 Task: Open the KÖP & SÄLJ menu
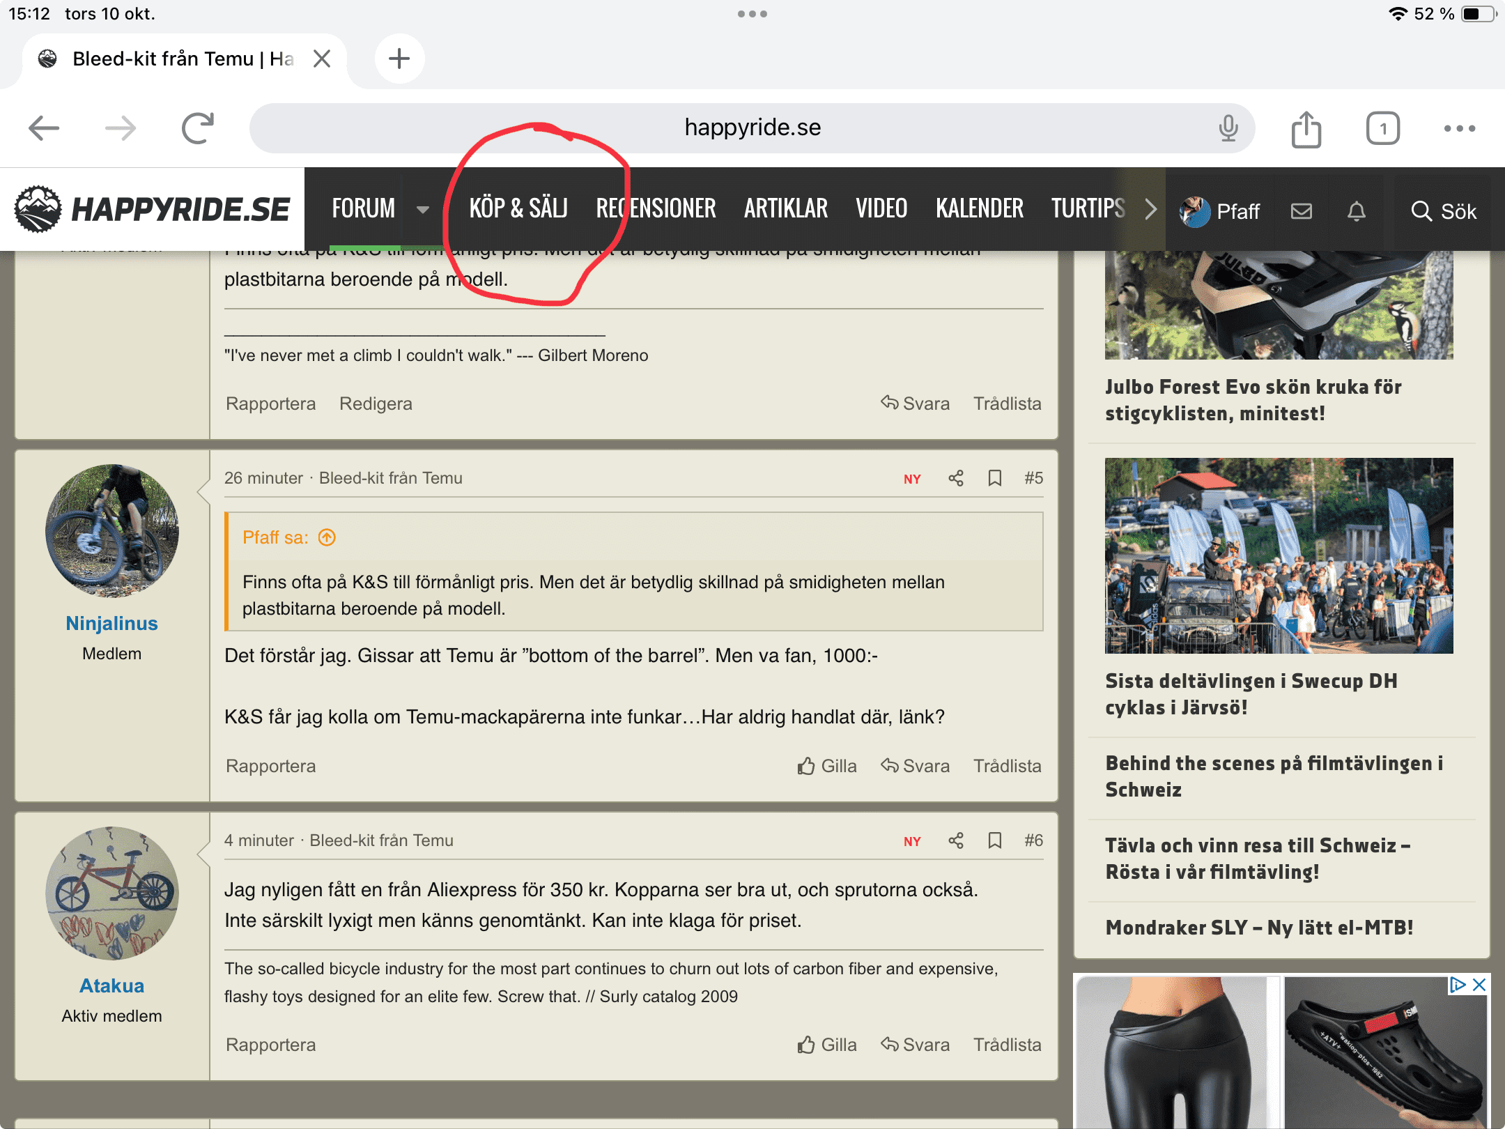(518, 208)
